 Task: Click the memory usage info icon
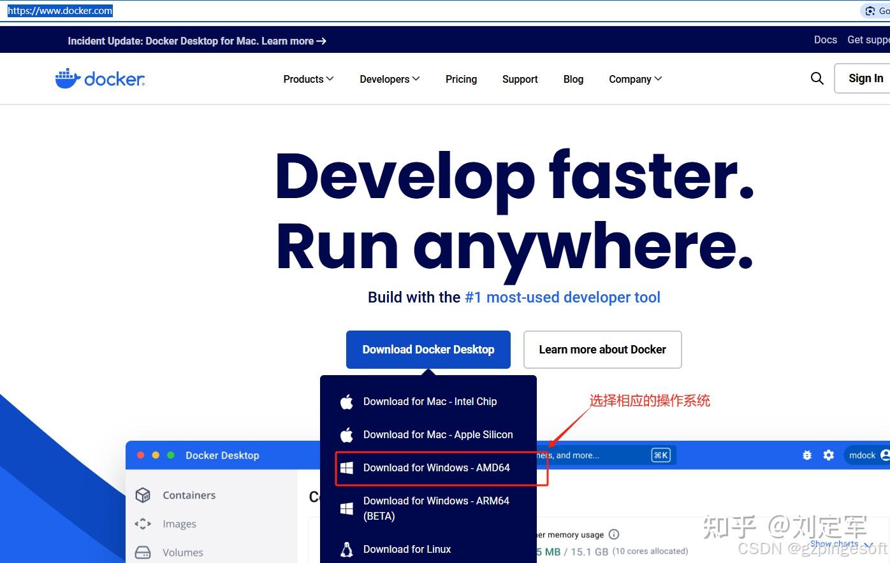pyautogui.click(x=614, y=534)
